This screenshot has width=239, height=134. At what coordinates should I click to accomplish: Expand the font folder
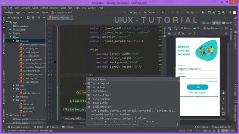(x=14, y=85)
